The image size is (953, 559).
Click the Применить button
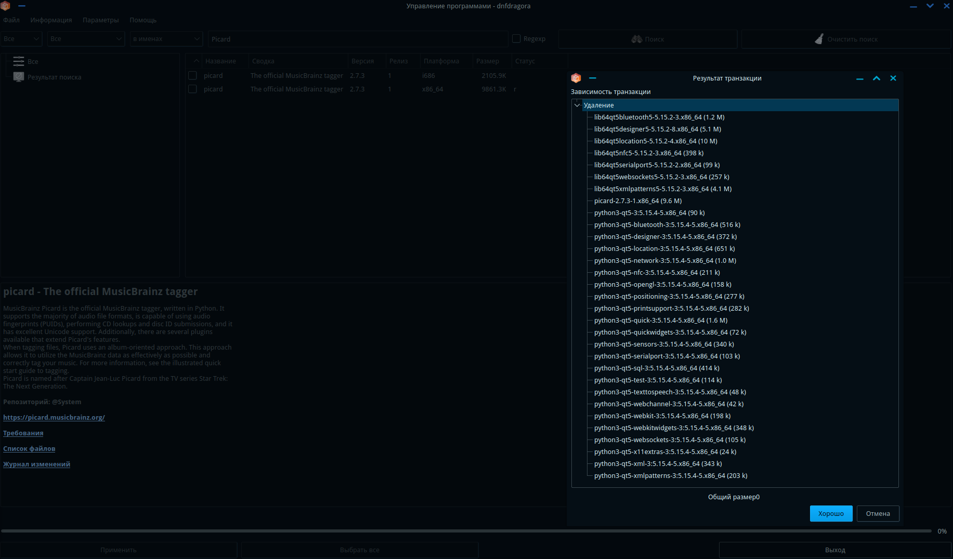click(119, 550)
